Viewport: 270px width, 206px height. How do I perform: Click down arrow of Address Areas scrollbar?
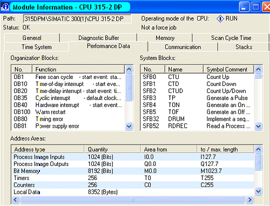pos(258,191)
